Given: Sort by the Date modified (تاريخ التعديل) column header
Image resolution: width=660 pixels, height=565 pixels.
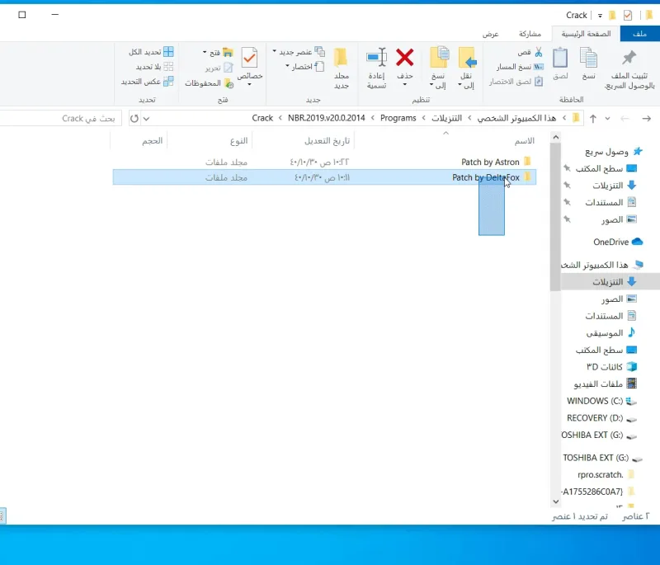Looking at the screenshot, I should coord(327,141).
